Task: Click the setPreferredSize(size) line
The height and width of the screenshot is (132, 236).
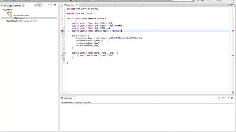Action: 89,41
